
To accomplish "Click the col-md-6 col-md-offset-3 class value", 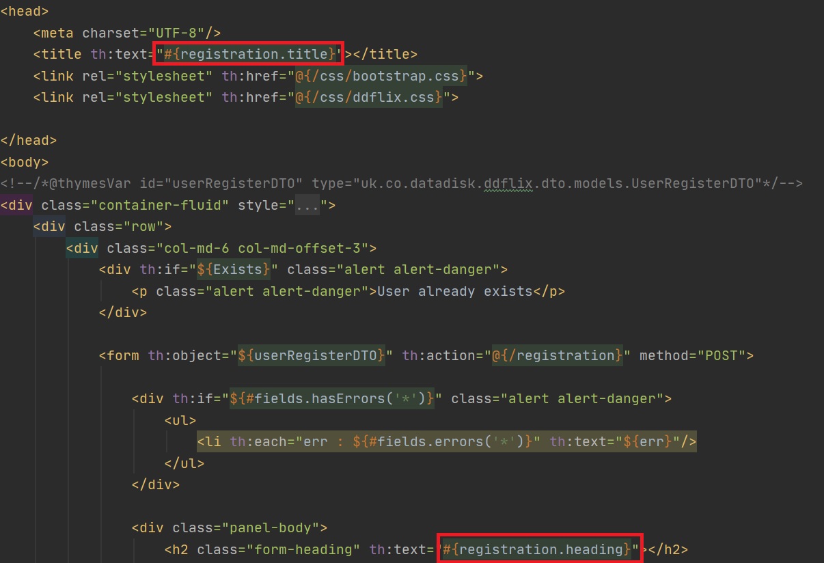I will (x=262, y=248).
